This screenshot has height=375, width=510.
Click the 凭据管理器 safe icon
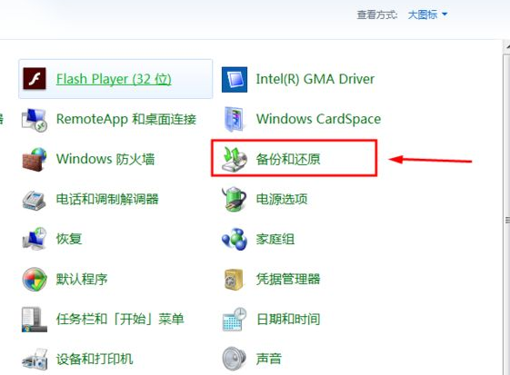coord(234,279)
